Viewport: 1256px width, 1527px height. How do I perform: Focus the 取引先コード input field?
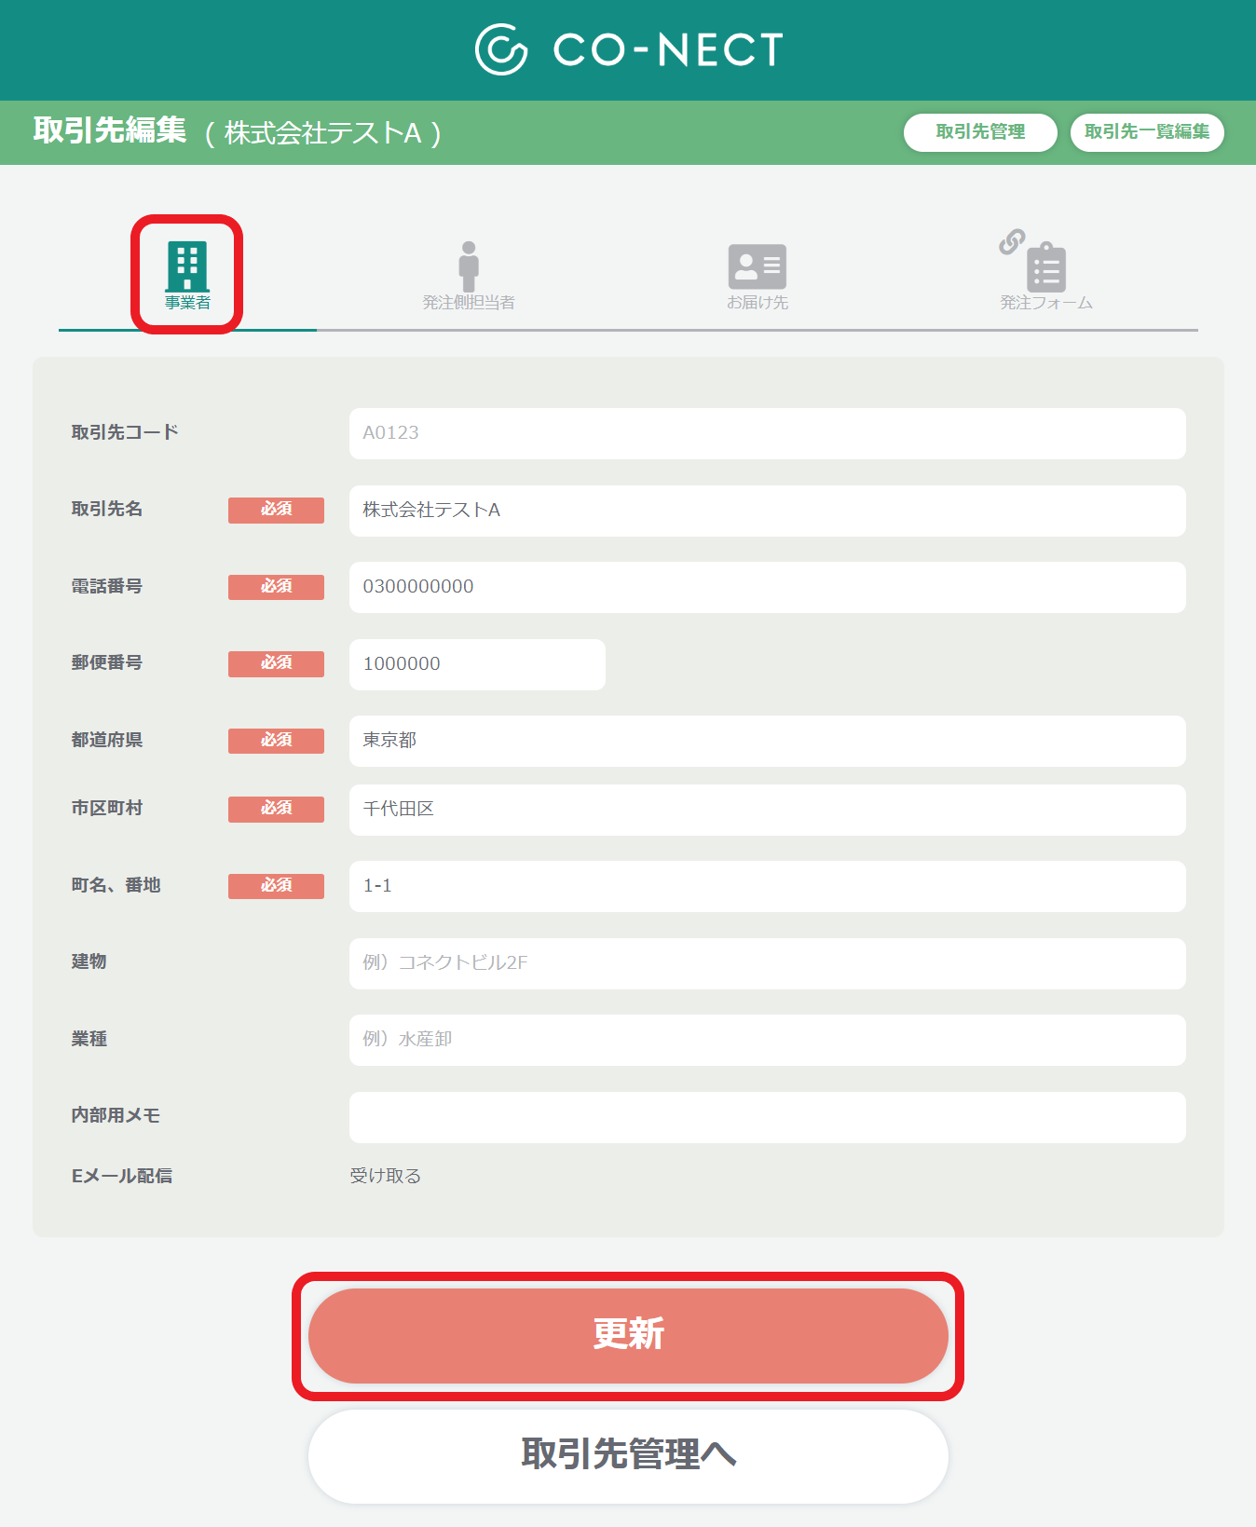pos(768,433)
